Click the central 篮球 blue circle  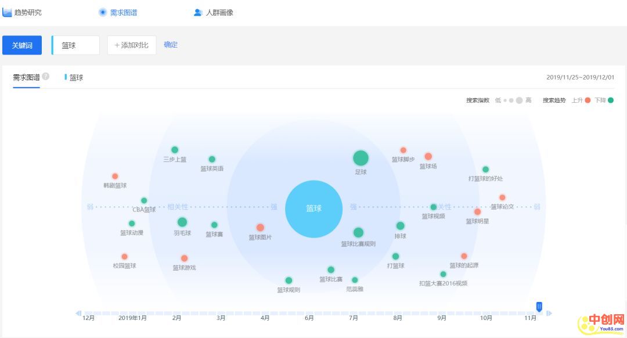click(x=313, y=209)
